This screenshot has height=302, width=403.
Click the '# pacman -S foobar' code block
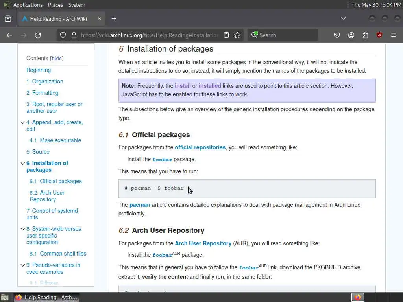[x=247, y=189]
